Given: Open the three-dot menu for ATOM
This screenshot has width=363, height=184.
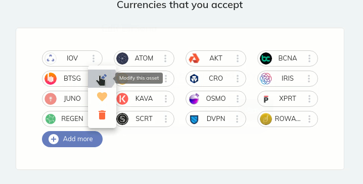Looking at the screenshot, I should click(x=165, y=58).
